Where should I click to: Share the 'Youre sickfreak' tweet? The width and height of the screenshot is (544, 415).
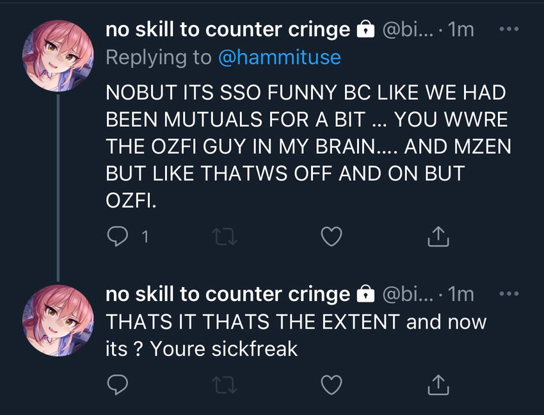438,384
